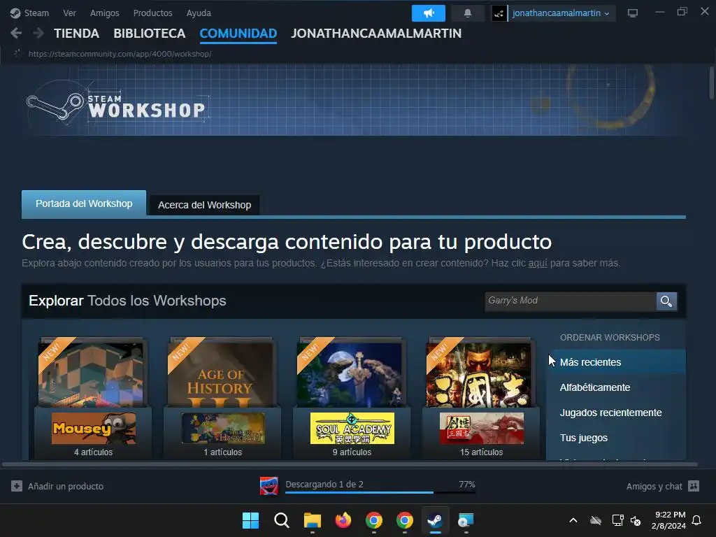Image resolution: width=716 pixels, height=537 pixels.
Task: Focus the Garry's Mod workshop search field
Action: [x=570, y=301]
